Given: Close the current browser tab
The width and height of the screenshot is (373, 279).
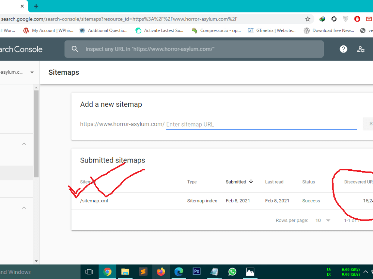Looking at the screenshot, I should click(22, 6).
